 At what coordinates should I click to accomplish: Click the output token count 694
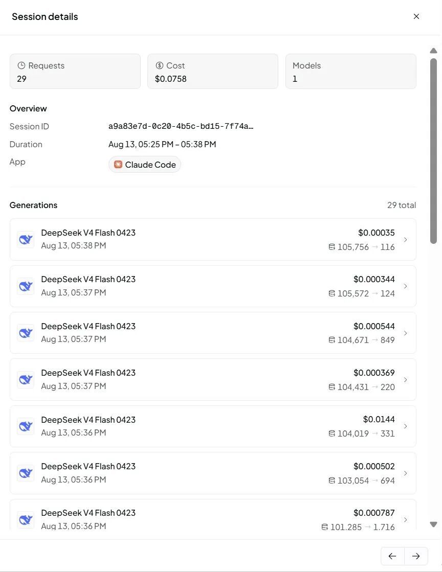pos(388,481)
